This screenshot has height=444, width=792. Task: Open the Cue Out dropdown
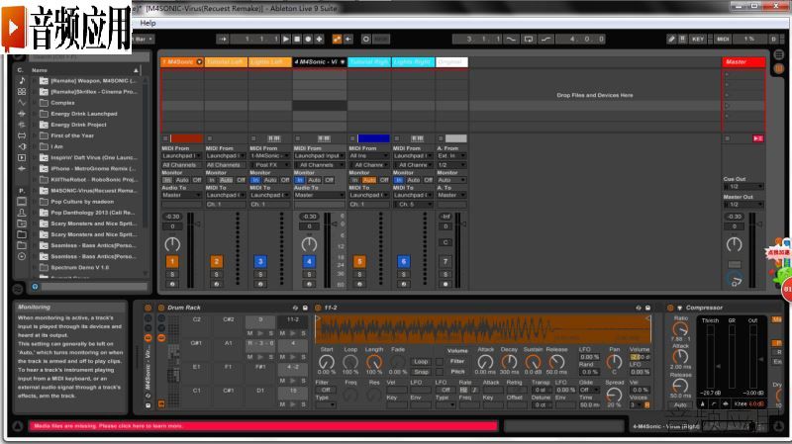pos(743,187)
